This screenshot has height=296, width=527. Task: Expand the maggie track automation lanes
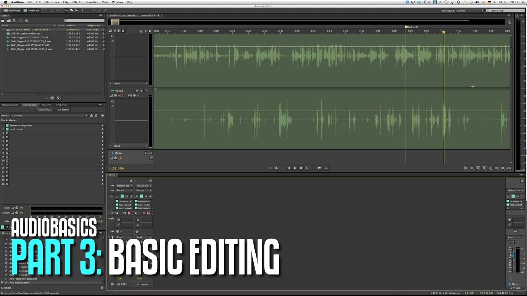(110, 146)
